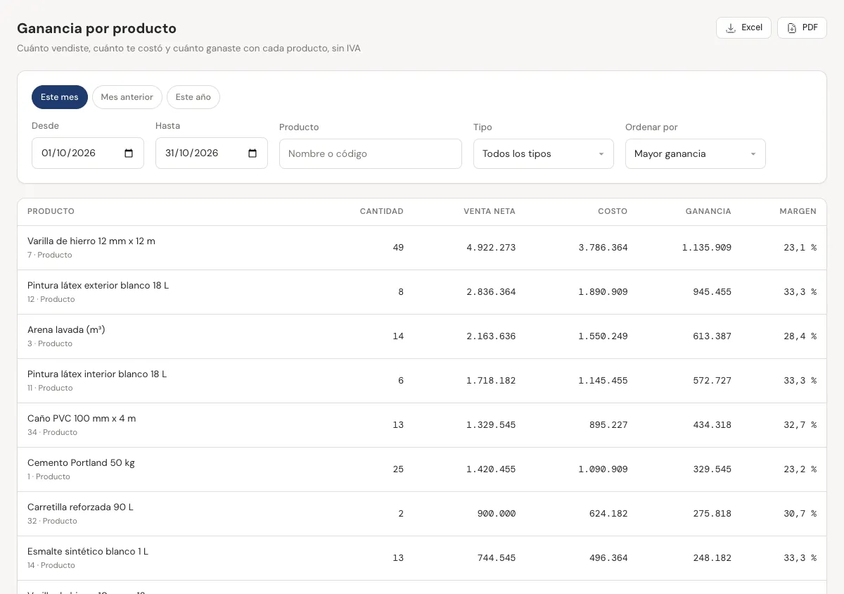Click the Tipo dropdown arrow
The width and height of the screenshot is (844, 594).
[601, 154]
